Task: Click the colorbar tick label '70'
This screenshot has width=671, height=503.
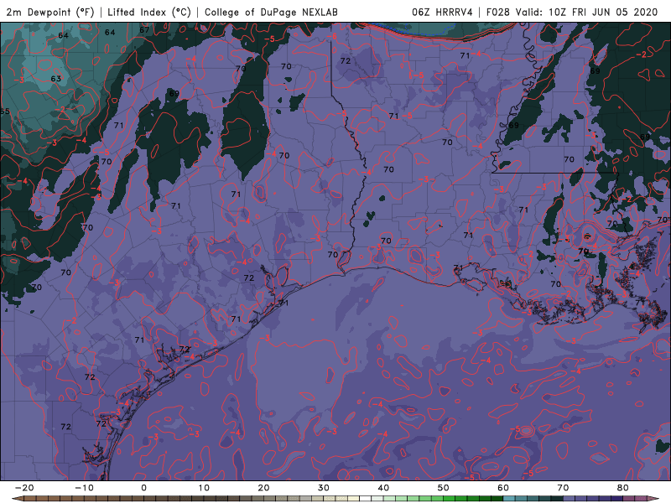Action: coord(563,488)
